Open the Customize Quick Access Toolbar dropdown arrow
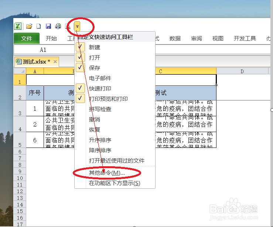Screen dimensions: 273x227 coord(77,26)
